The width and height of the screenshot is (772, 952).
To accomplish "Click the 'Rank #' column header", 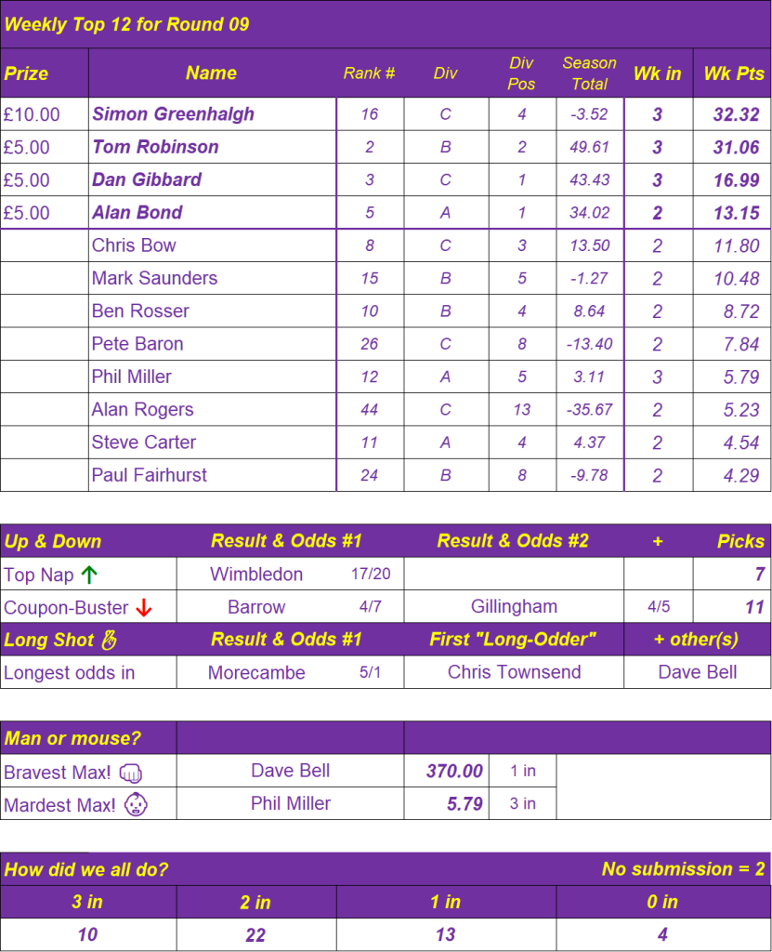I will 369,73.
